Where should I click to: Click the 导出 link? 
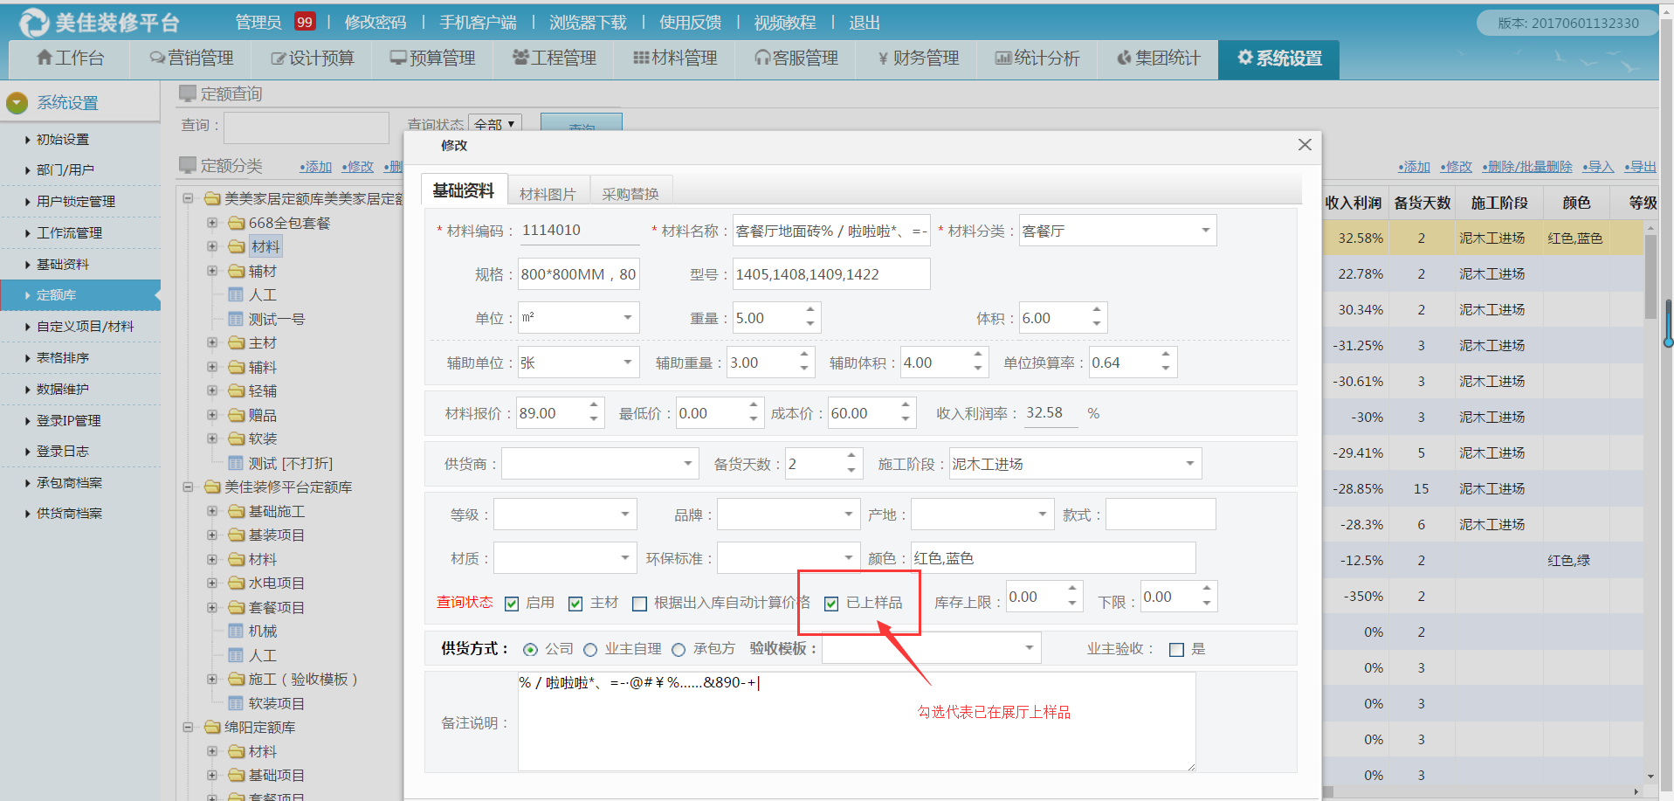(1640, 167)
